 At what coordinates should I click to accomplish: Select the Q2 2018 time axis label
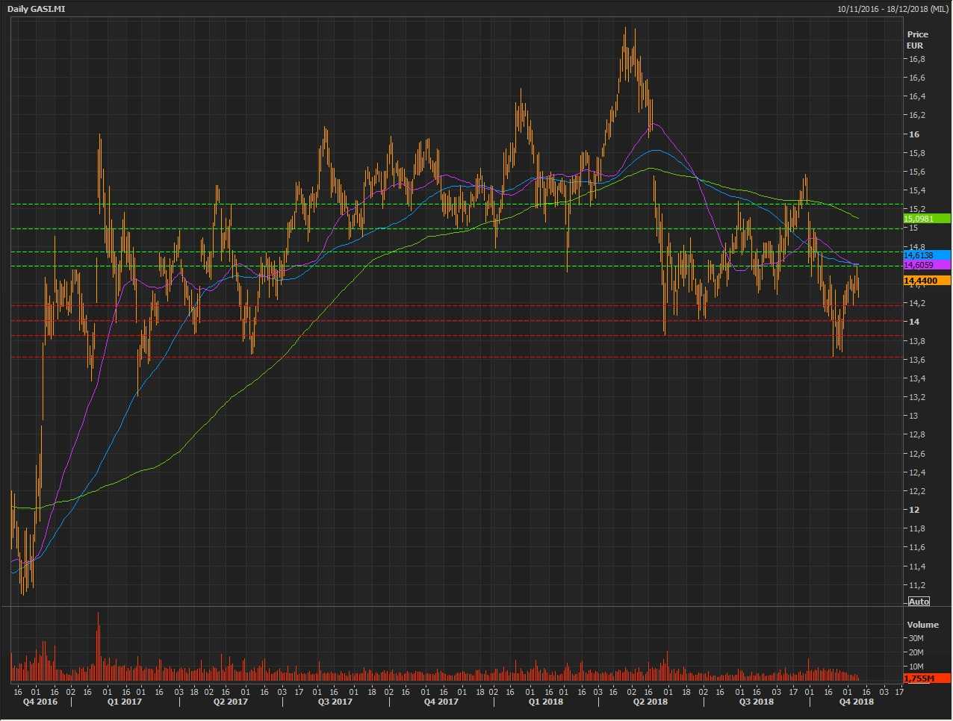pos(651,702)
